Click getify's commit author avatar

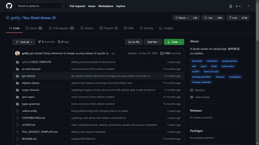pyautogui.click(x=17, y=53)
